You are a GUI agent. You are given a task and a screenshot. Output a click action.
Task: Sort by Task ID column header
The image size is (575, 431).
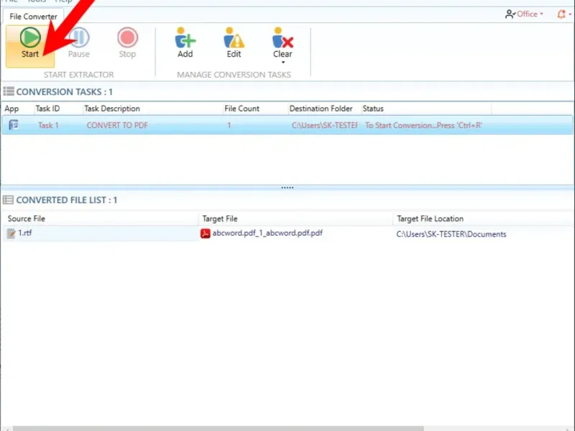[47, 109]
